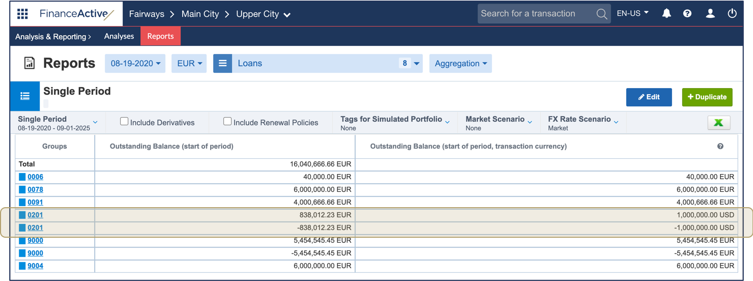
Task: Click the blue color square beside 0006
Action: tap(22, 177)
